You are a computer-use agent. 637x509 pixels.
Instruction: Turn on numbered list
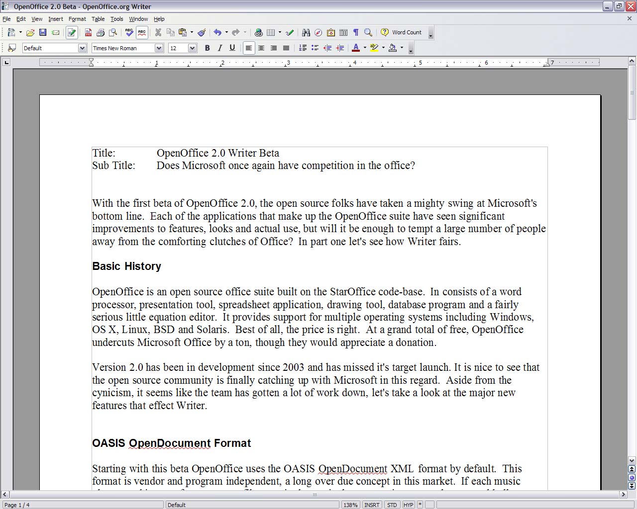click(302, 48)
